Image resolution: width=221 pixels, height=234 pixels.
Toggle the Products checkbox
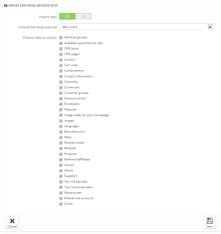(x=61, y=154)
